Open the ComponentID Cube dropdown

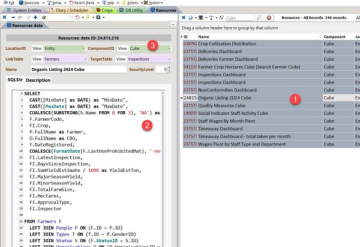(169, 48)
